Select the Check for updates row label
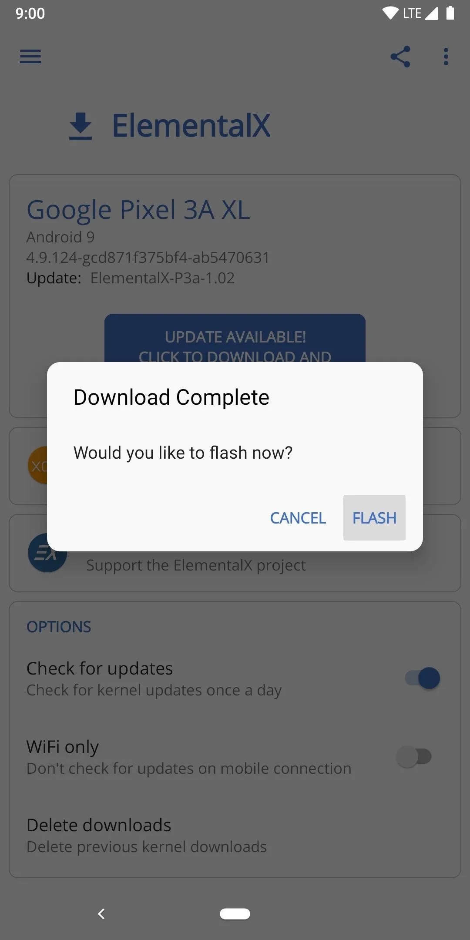Image resolution: width=470 pixels, height=940 pixels. [100, 668]
